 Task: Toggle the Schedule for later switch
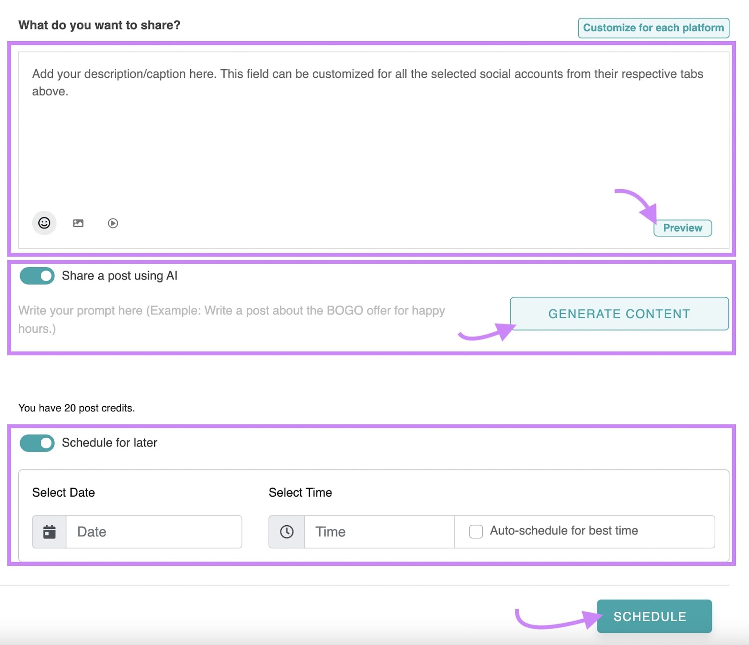click(37, 443)
